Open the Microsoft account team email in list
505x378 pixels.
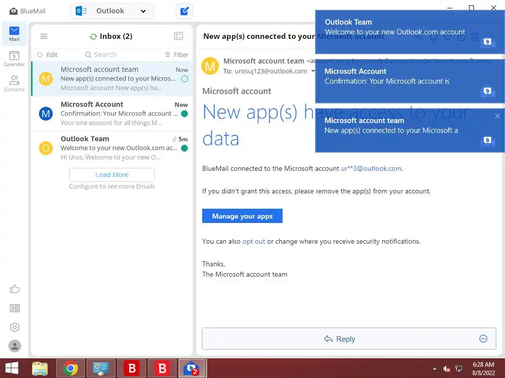(x=112, y=78)
